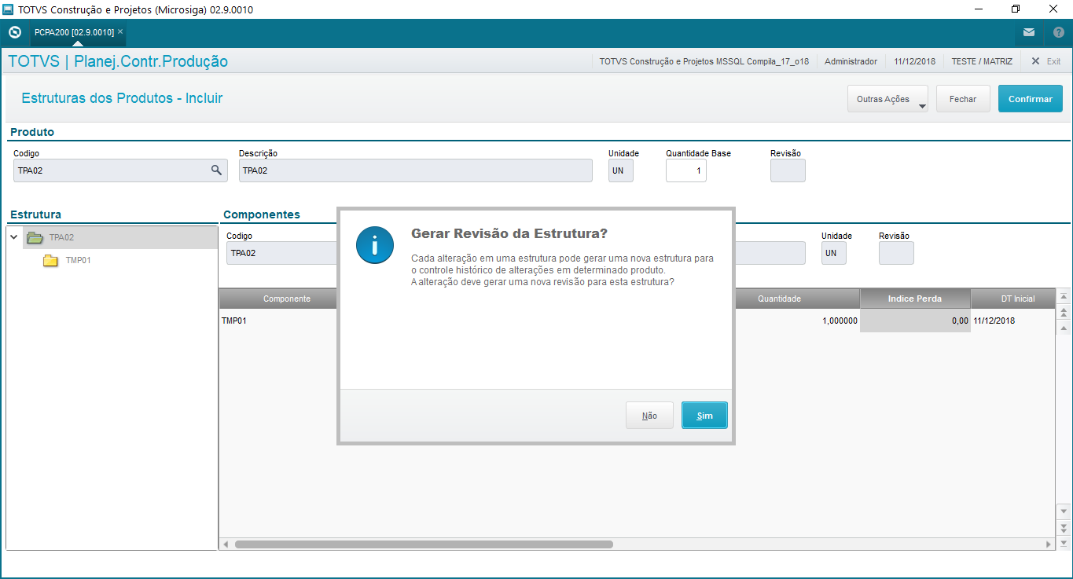1073x579 pixels.
Task: Select the TMP01 cell in the components grid
Action: (x=278, y=321)
